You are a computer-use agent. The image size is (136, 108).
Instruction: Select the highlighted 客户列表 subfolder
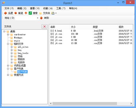[x=22, y=72]
